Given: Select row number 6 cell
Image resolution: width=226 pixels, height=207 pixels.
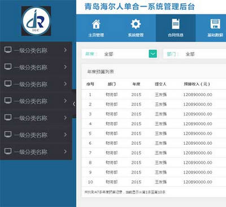Looking at the screenshot, I should 90,143.
